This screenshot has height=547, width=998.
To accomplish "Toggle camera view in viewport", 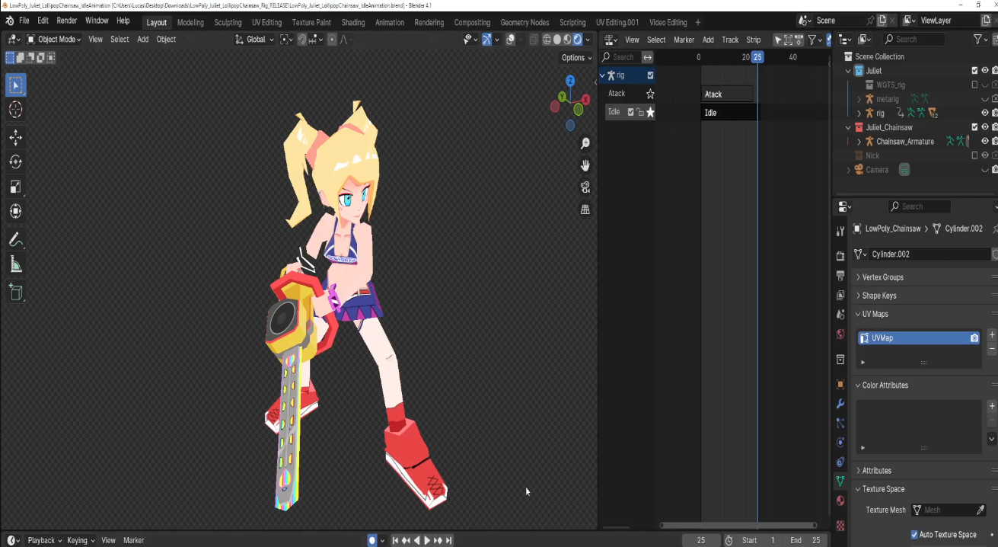I will [585, 187].
